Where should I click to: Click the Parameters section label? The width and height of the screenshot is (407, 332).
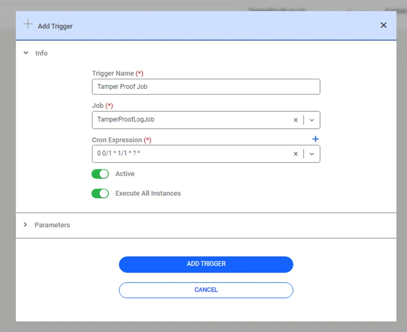click(x=52, y=225)
